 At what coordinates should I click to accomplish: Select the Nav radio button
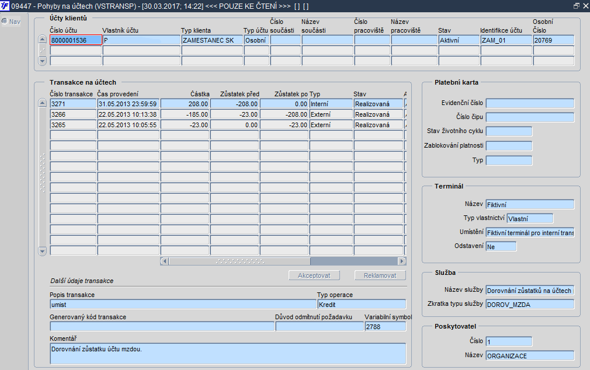tap(5, 22)
